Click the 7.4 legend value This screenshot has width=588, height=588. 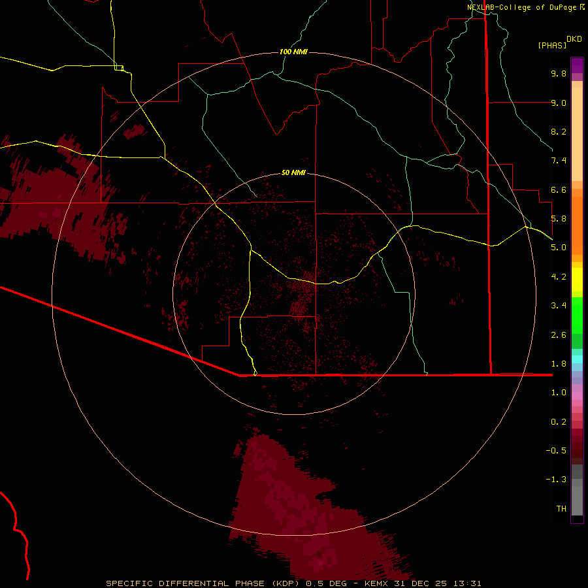point(559,161)
